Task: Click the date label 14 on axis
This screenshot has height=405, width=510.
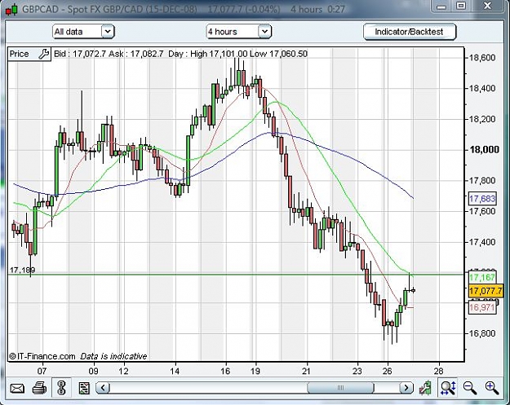Action: (x=175, y=371)
